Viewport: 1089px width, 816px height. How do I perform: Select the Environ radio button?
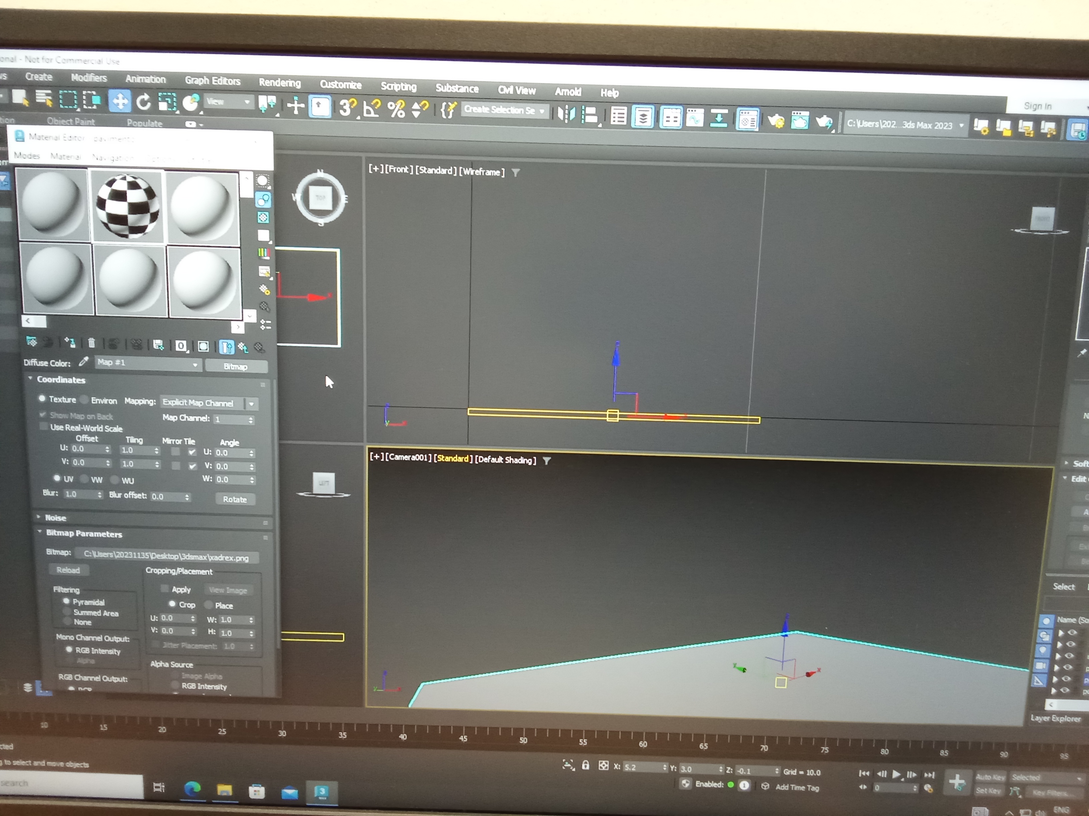tap(84, 399)
